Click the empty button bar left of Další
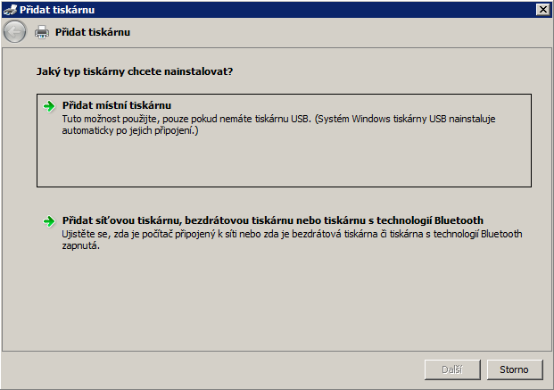554x390 pixels. click(212, 369)
